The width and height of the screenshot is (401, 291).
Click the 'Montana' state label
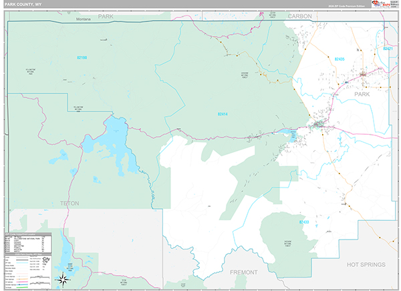[84, 19]
